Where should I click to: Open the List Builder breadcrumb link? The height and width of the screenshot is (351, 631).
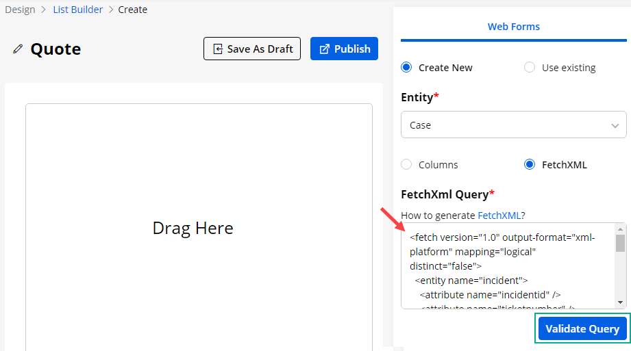coord(77,10)
